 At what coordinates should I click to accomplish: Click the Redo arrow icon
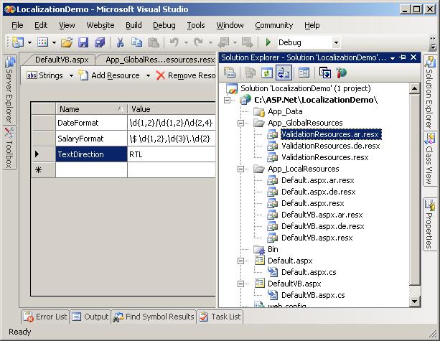199,42
